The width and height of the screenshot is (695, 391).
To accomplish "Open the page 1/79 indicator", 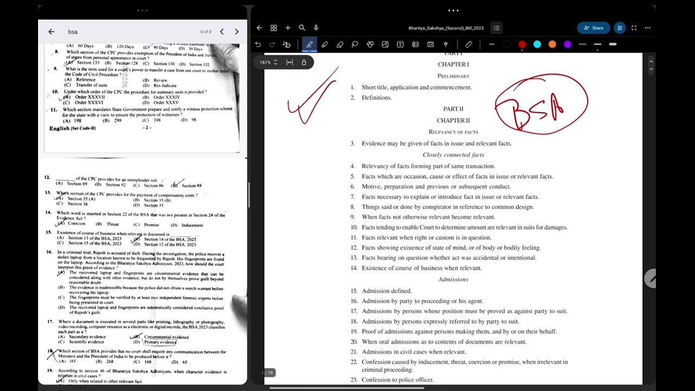I will (x=268, y=373).
